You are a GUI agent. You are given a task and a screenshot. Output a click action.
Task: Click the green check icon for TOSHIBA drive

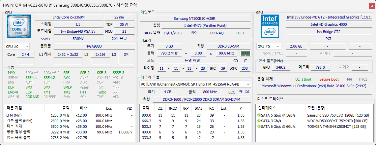point(259,127)
